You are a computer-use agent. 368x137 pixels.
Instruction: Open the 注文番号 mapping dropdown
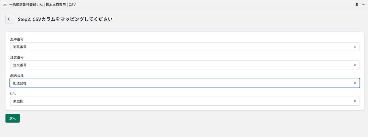point(185,65)
